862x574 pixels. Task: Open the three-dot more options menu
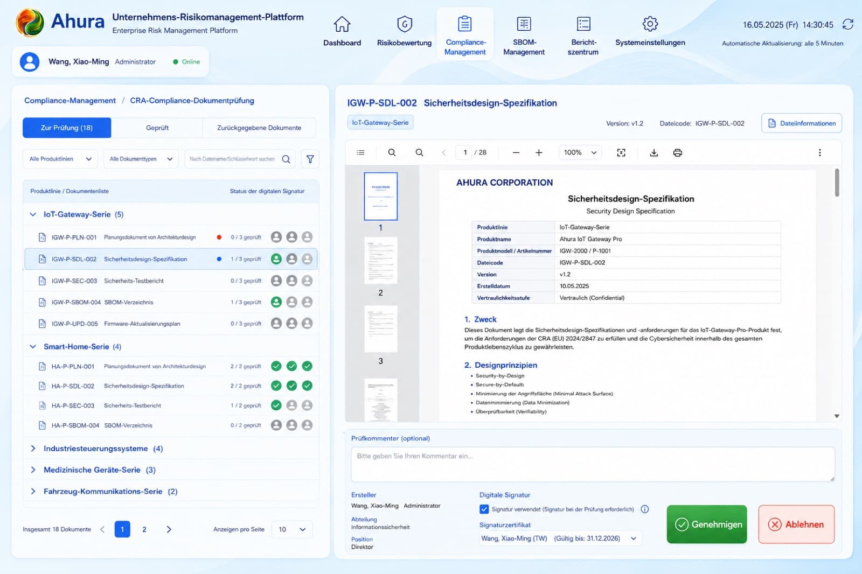[x=820, y=152]
